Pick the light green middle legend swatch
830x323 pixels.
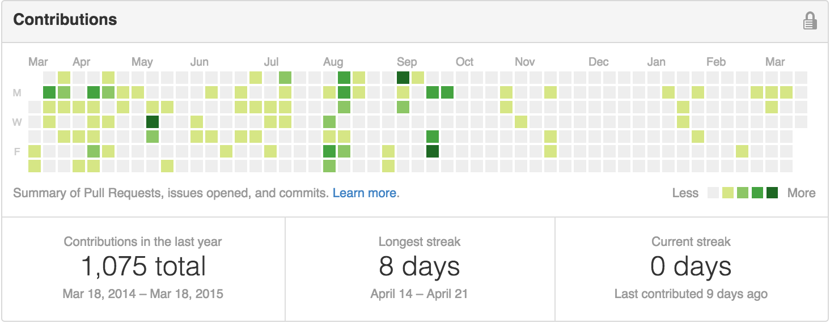pos(743,193)
